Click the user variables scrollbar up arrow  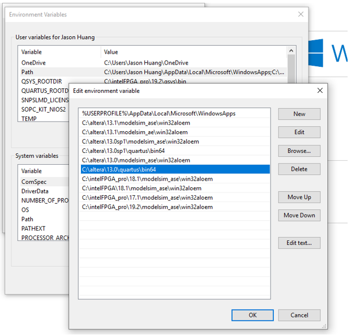coord(291,50)
